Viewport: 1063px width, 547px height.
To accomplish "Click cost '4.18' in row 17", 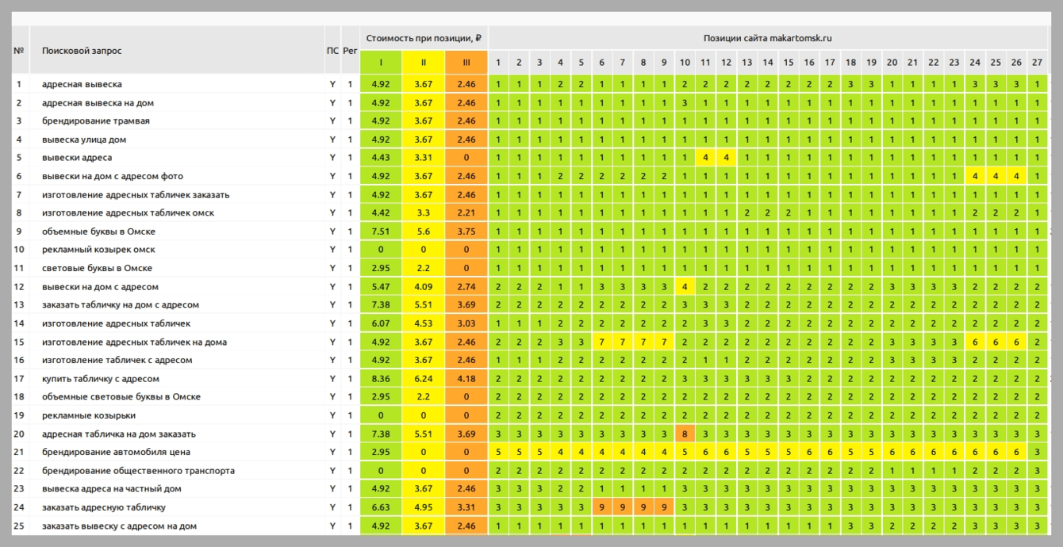I will coord(466,379).
